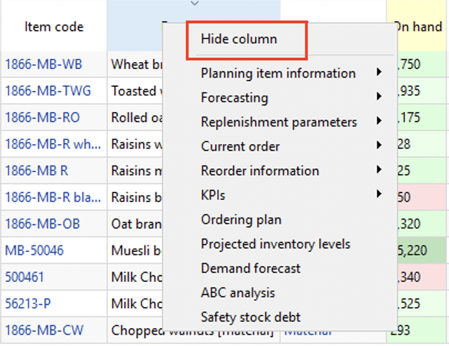Screen dimensions: 449x346
Task: Select the Item code column header
Action: [x=54, y=27]
